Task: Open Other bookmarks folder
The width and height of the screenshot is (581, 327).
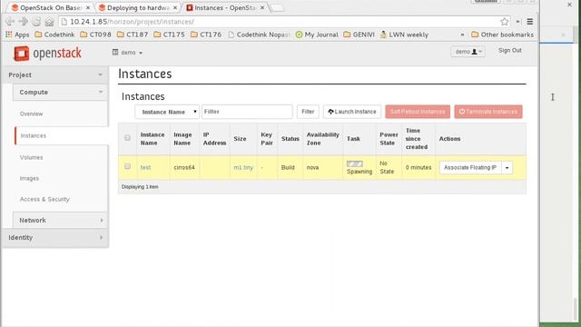Action: pos(502,35)
